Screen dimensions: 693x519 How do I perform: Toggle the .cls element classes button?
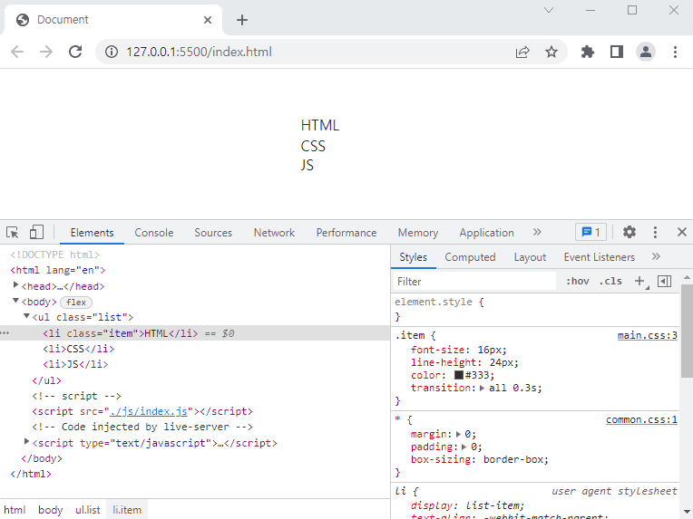click(610, 281)
